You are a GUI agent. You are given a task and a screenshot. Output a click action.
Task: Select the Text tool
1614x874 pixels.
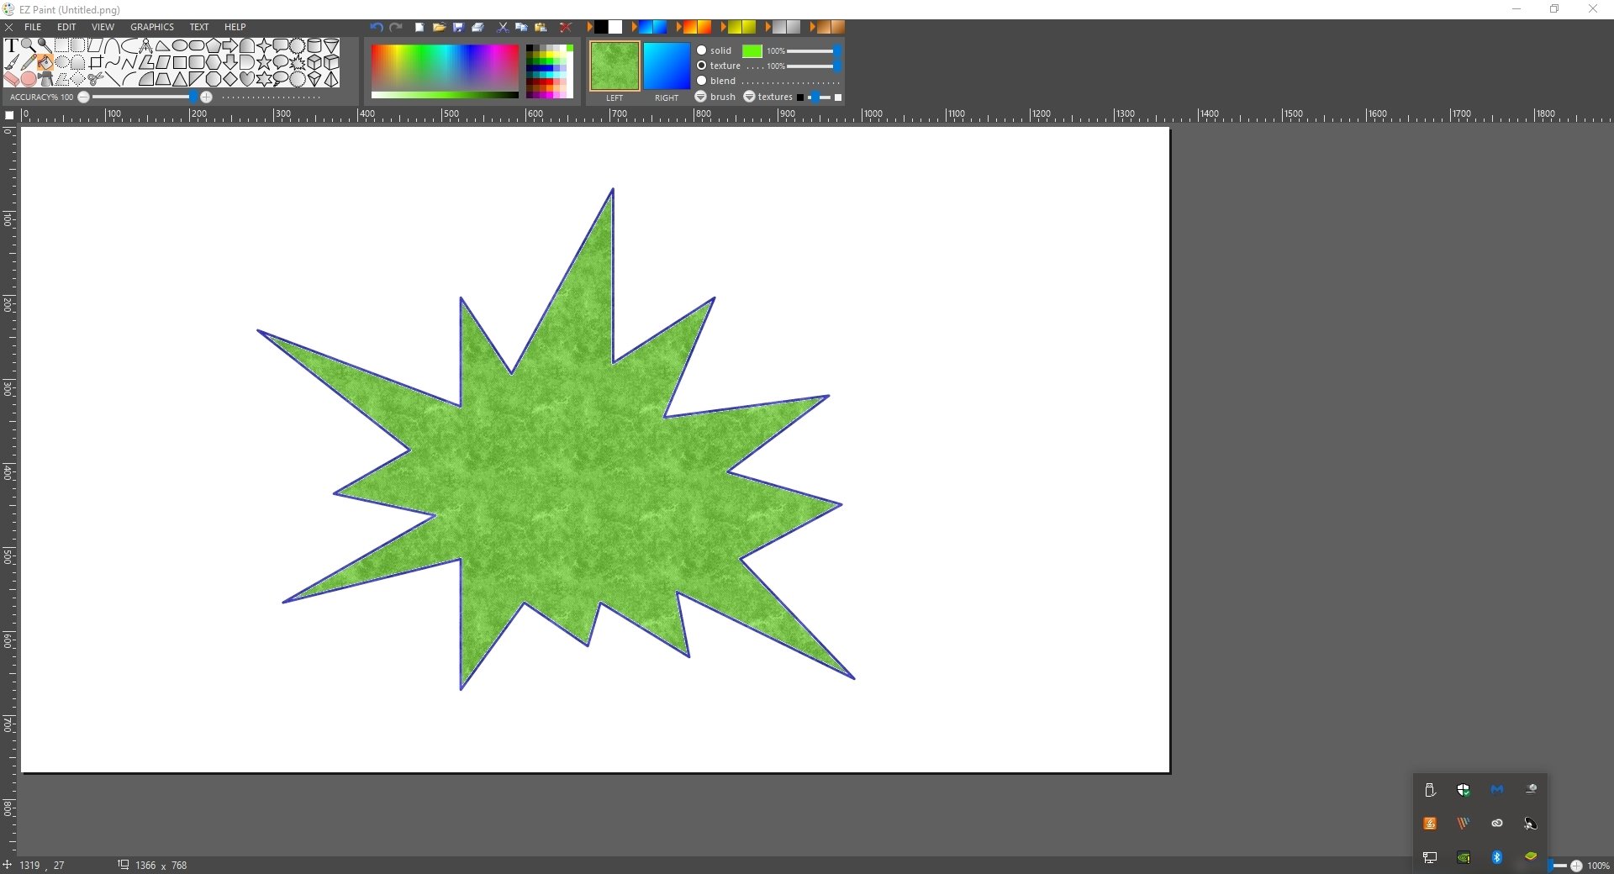[x=12, y=45]
